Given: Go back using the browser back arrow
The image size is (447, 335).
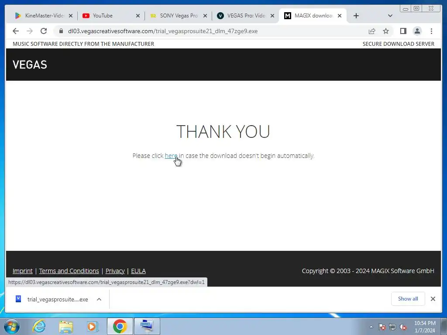Looking at the screenshot, I should click(x=16, y=31).
